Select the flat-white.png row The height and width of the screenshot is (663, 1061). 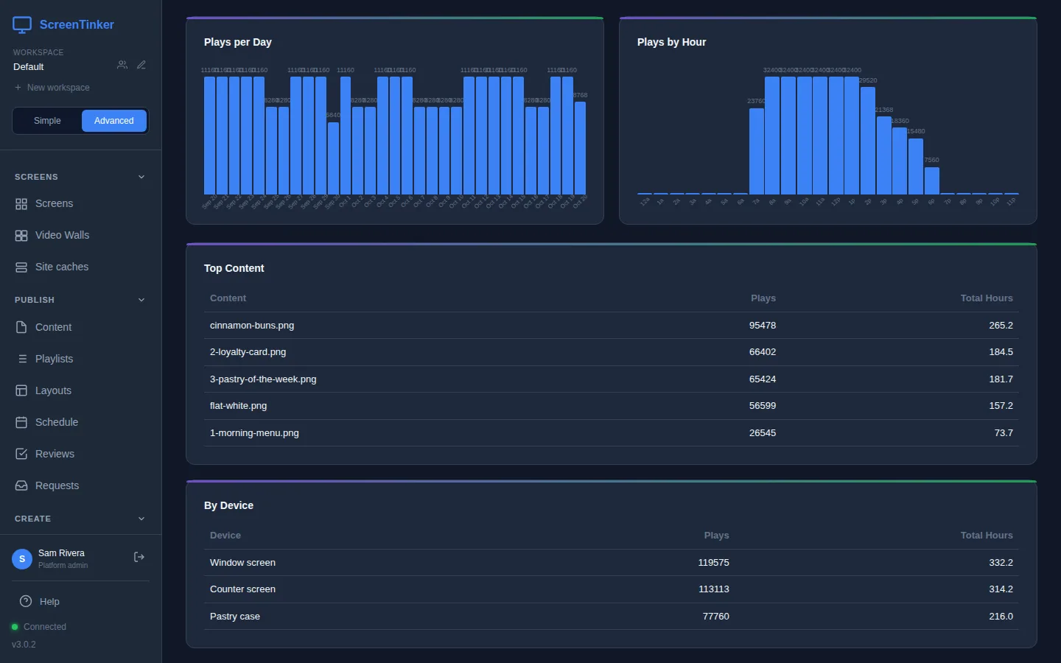pos(612,406)
